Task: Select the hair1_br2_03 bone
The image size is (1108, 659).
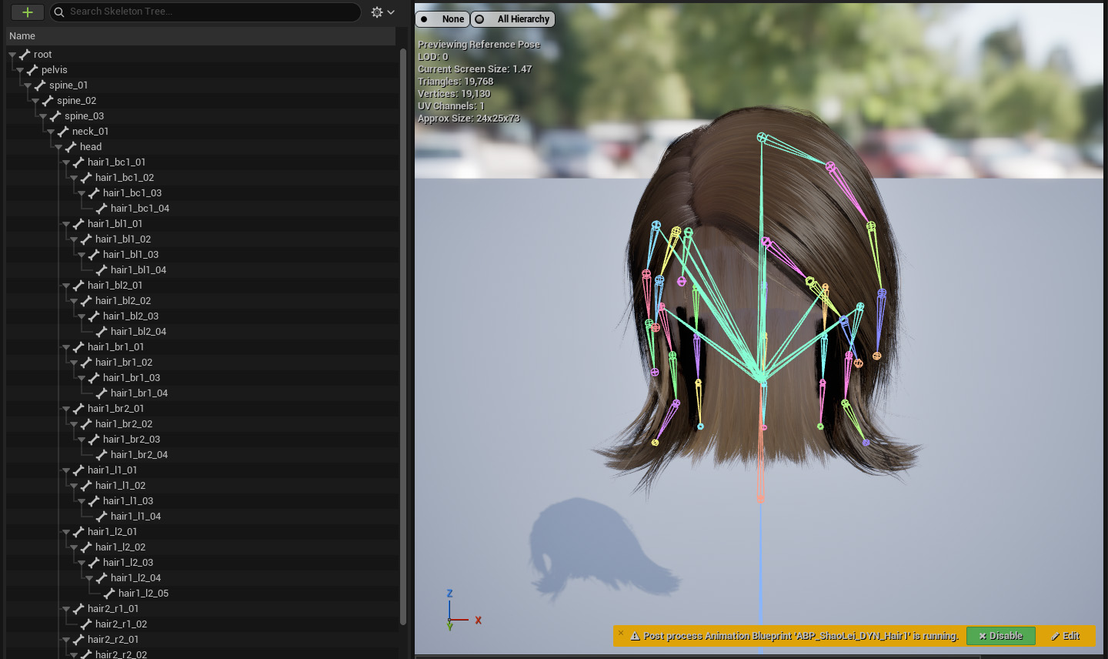Action: 131,440
